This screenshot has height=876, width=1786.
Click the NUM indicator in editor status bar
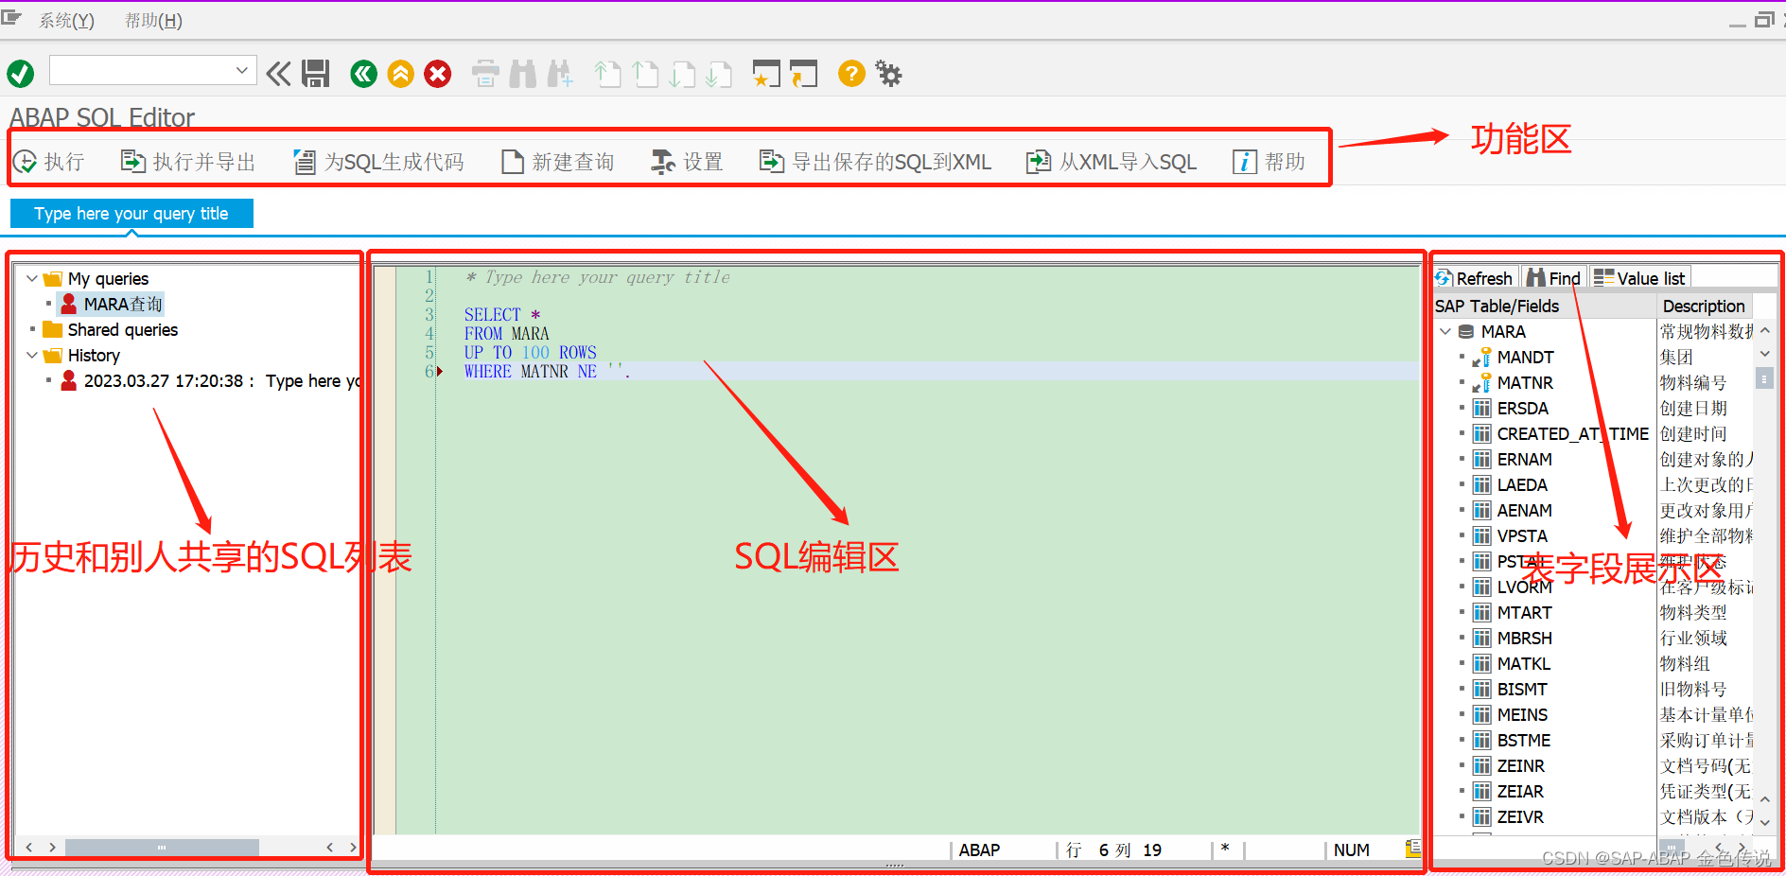1351,850
